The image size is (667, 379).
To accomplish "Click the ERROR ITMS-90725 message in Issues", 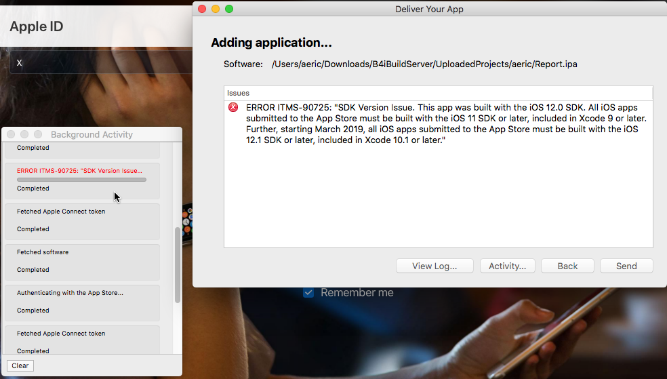I will [x=446, y=124].
